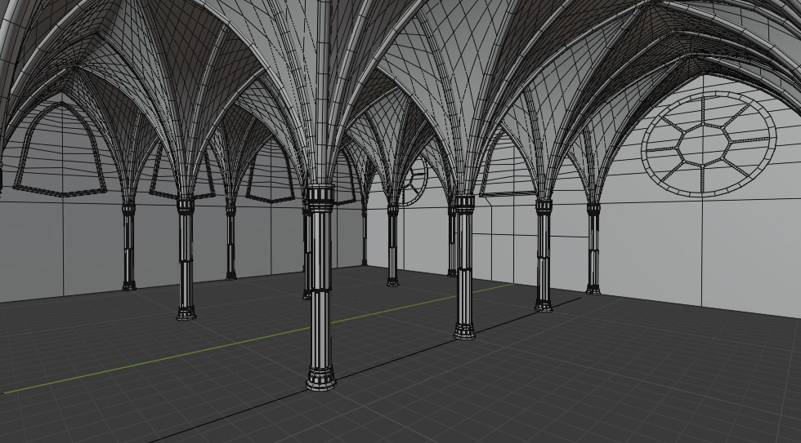Pick the base of the foremost central column
Viewport: 801px width, 443px height.
[321, 379]
